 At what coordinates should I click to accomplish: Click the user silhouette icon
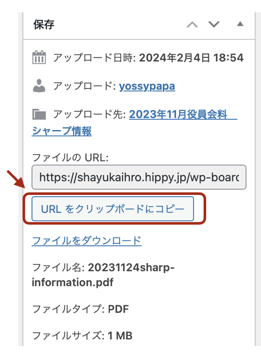click(x=39, y=86)
